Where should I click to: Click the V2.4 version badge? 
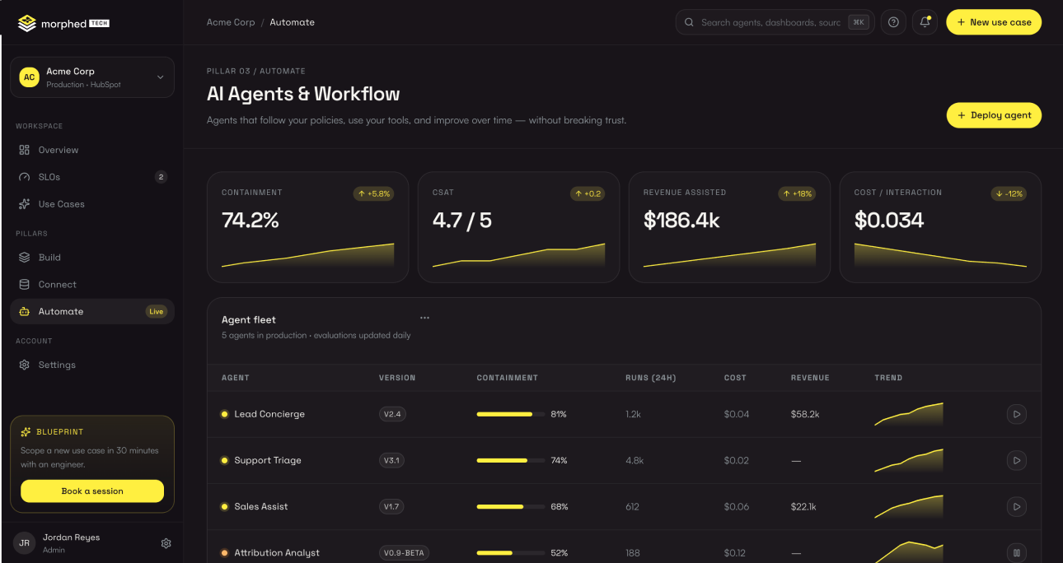pyautogui.click(x=392, y=414)
